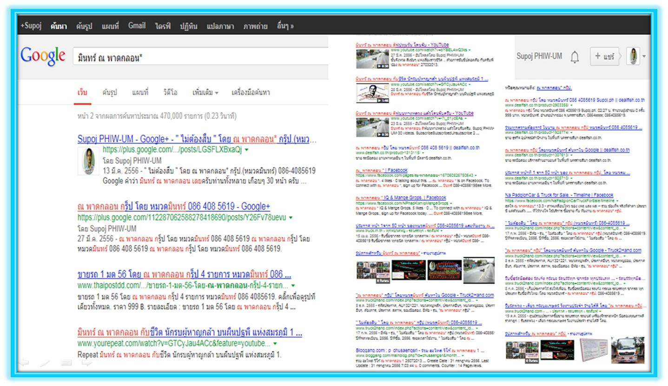The image size is (668, 386).
Task: Open the account dropdown arrow beside the avatar
Action: coord(644,57)
